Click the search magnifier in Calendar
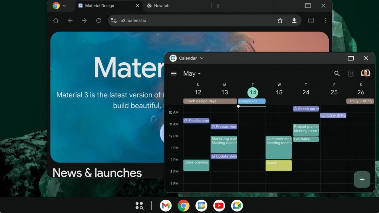This screenshot has height=213, width=379. point(337,73)
